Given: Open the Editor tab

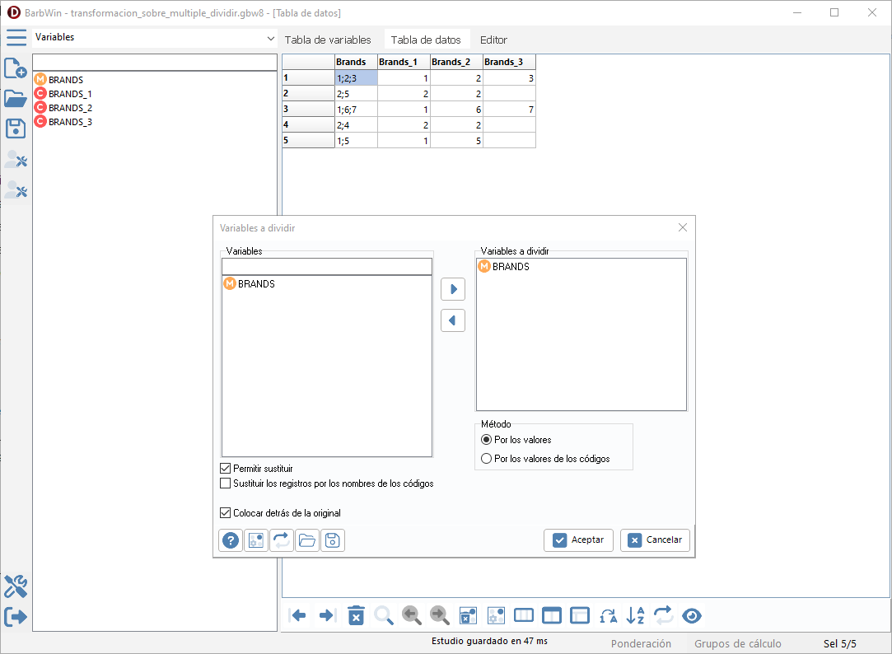Looking at the screenshot, I should [493, 40].
